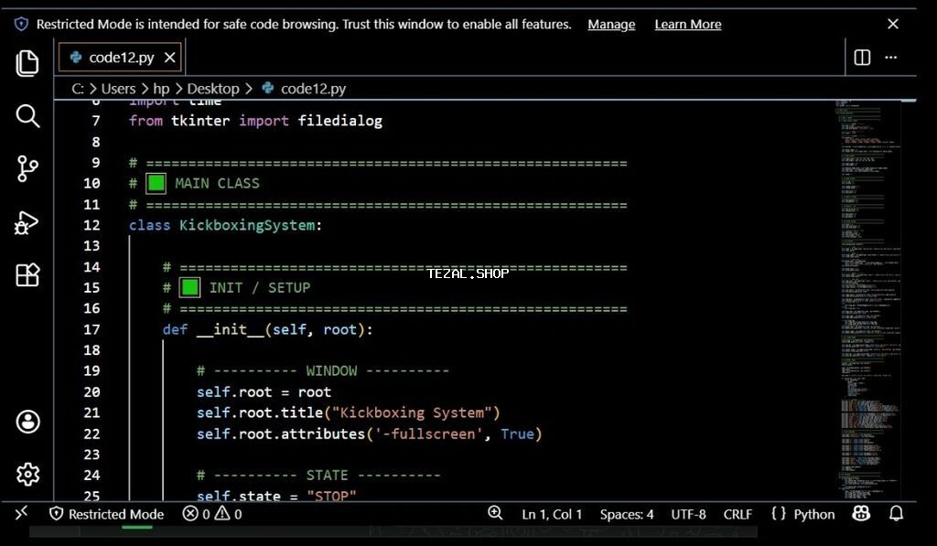
Task: Change indentation via Spaces: 4
Action: [627, 514]
